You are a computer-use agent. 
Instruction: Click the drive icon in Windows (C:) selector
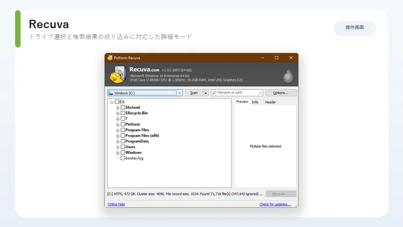[x=111, y=93]
